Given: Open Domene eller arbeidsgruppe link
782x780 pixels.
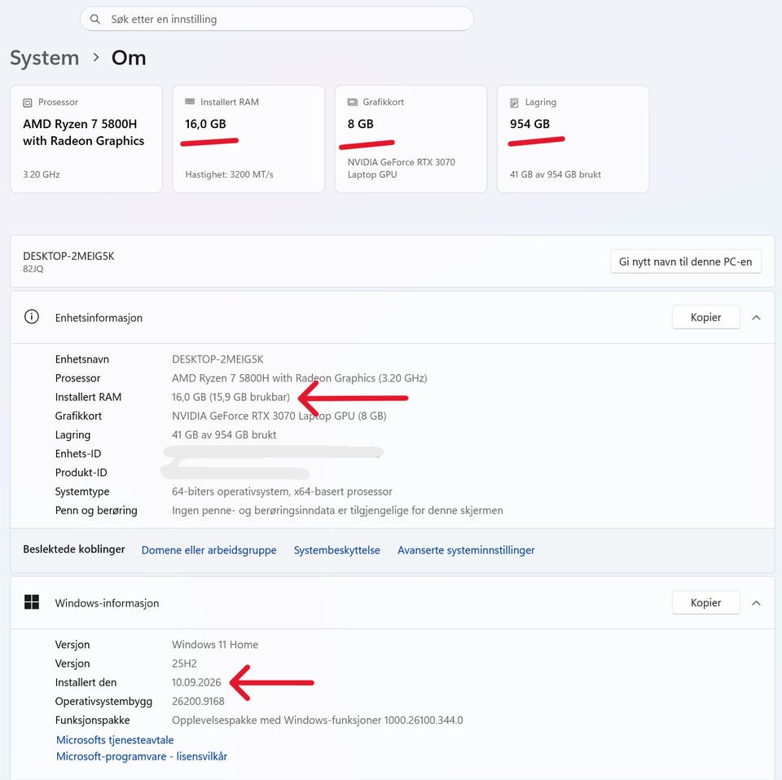Looking at the screenshot, I should tap(209, 550).
